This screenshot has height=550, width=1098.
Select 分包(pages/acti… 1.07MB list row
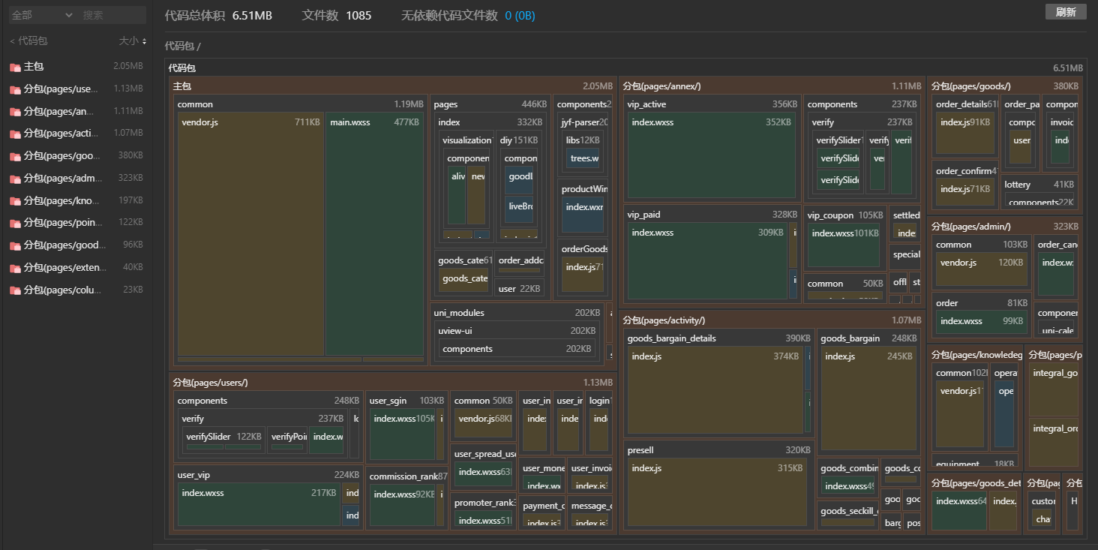tap(76, 134)
